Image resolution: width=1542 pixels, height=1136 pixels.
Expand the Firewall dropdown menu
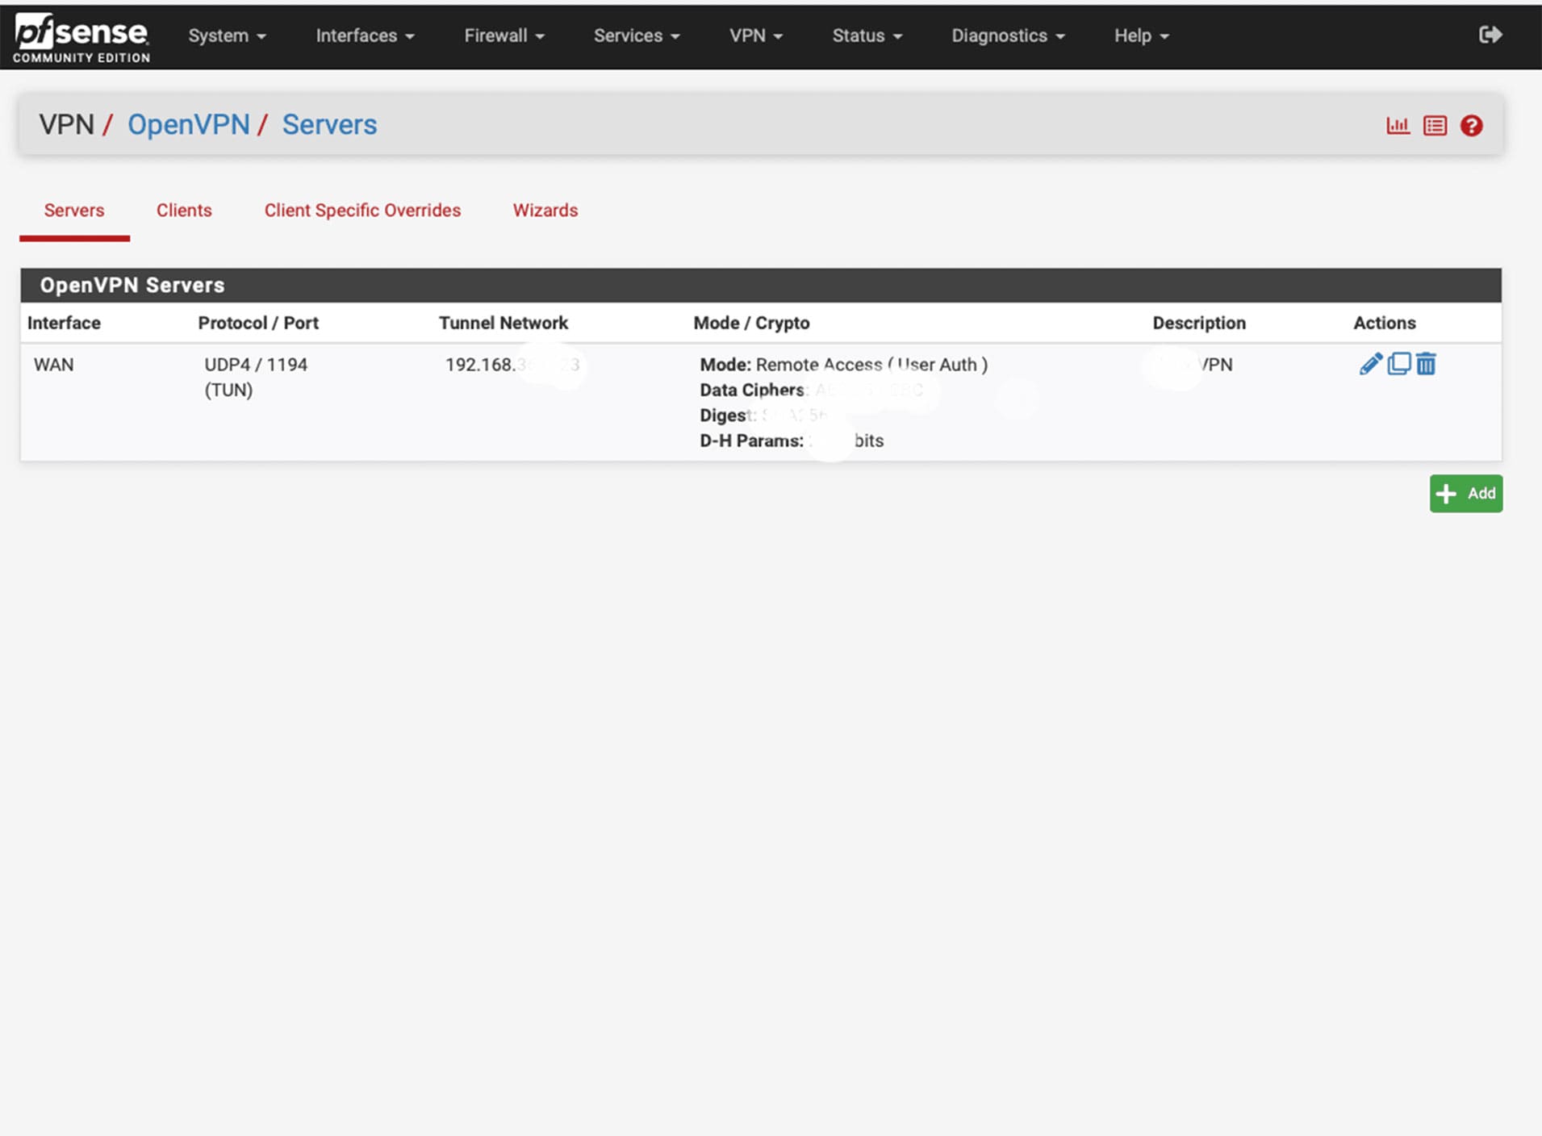tap(504, 35)
